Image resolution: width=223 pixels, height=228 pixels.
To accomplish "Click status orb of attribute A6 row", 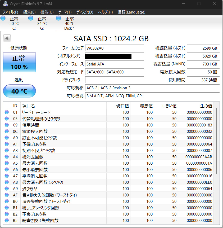I will (7, 169).
